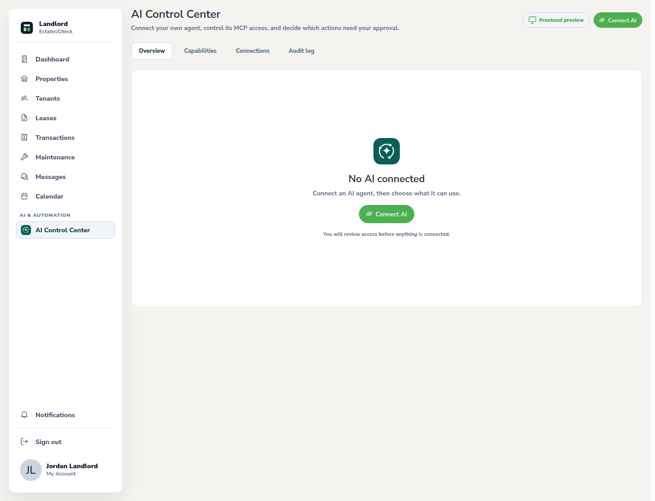Open My Account under Jordan Landlord

[61, 474]
